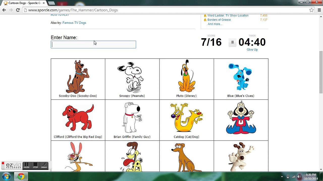Open the HOW TO PLAY link
Screen dimensions: 323x181
(60, 15)
